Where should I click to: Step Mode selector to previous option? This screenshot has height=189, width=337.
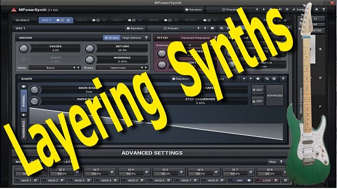74,68
